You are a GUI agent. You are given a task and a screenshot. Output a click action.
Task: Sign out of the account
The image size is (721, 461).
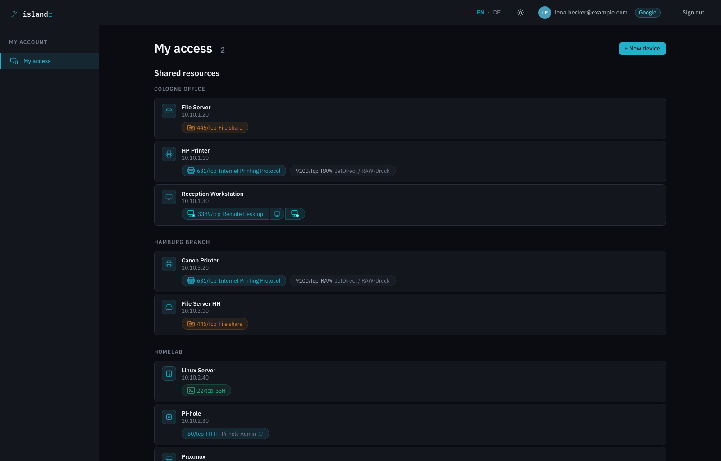tap(693, 13)
